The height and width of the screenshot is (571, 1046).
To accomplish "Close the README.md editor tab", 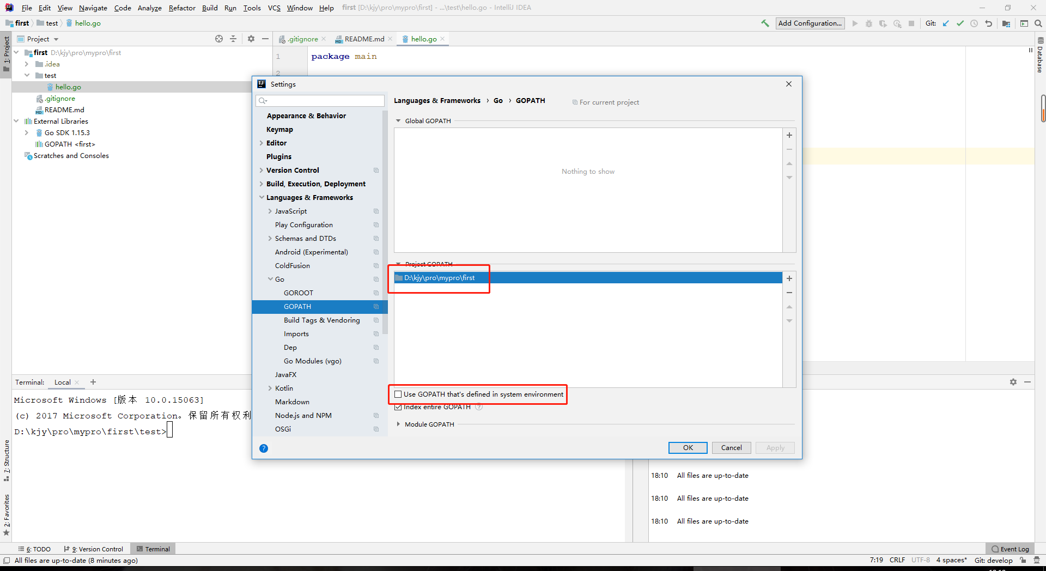I will (390, 39).
